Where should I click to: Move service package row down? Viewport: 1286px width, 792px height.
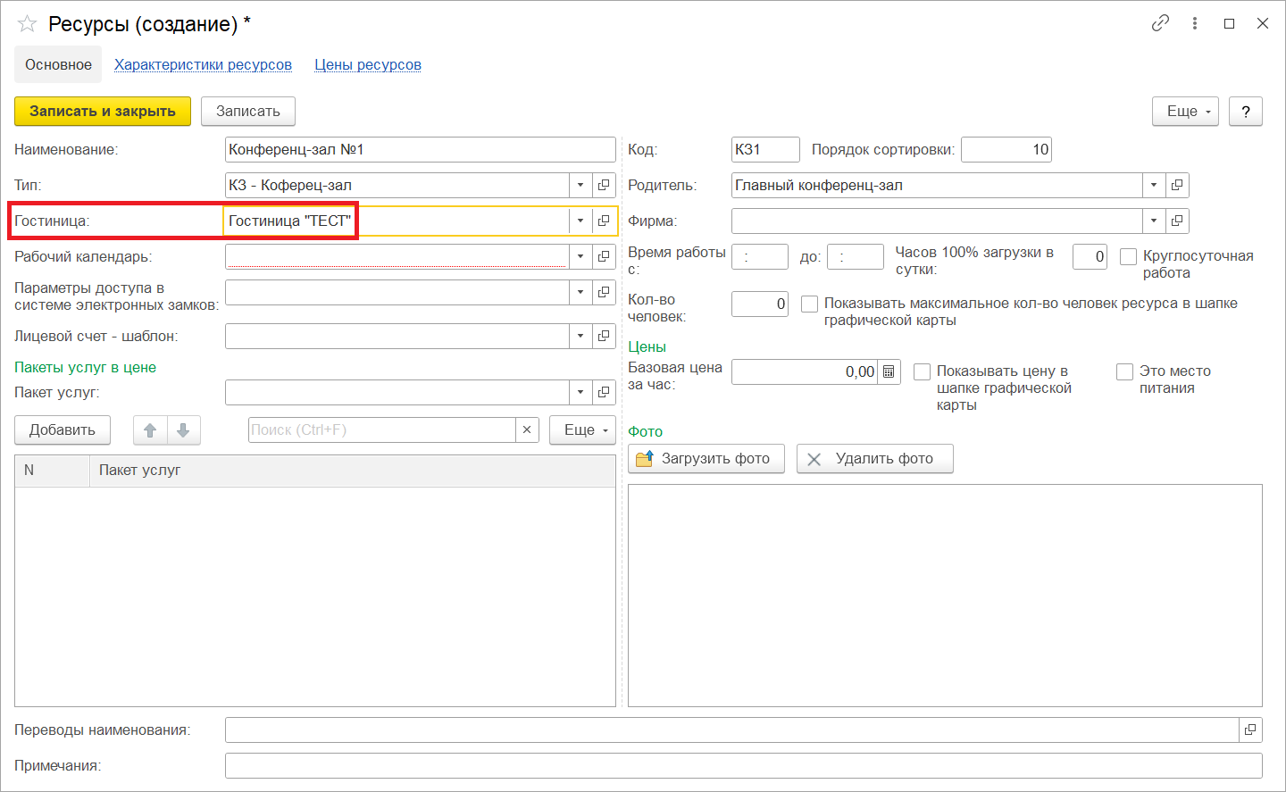coord(183,430)
